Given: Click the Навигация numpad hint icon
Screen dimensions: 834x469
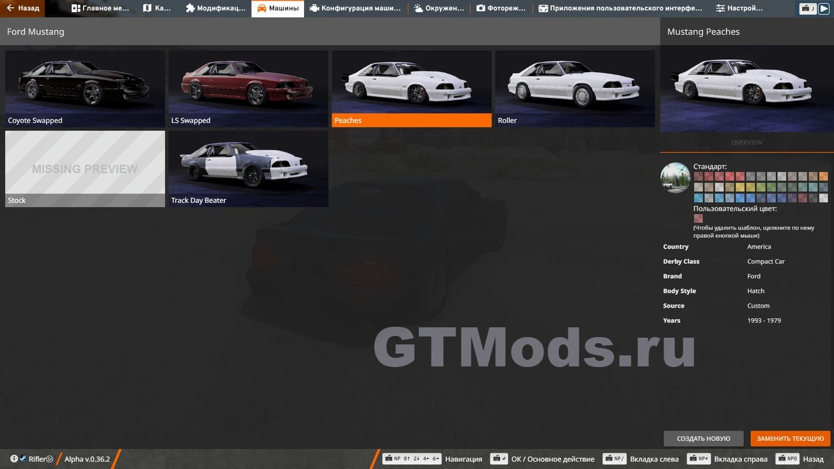Looking at the screenshot, I should (412, 459).
